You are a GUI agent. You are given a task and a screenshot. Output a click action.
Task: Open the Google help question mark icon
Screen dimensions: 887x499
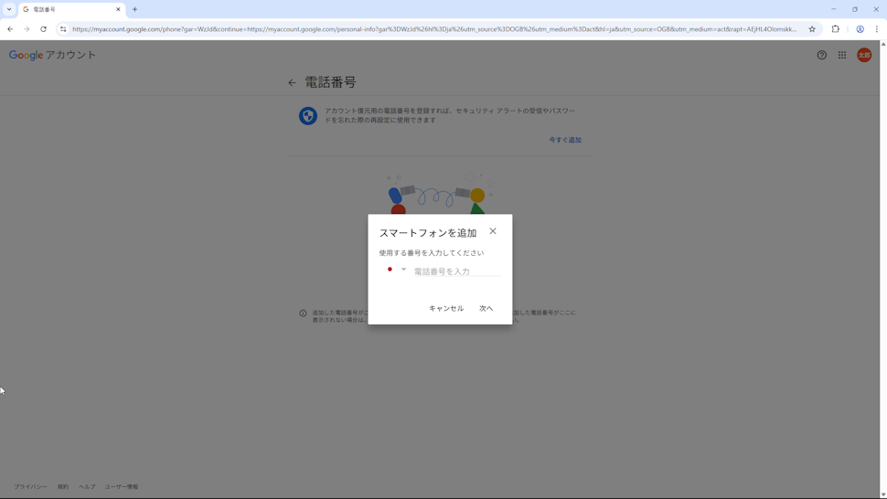click(x=821, y=55)
